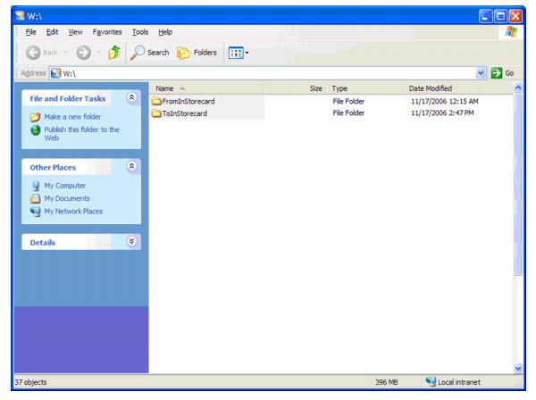
Task: Click the title bar window icon
Action: pos(21,16)
